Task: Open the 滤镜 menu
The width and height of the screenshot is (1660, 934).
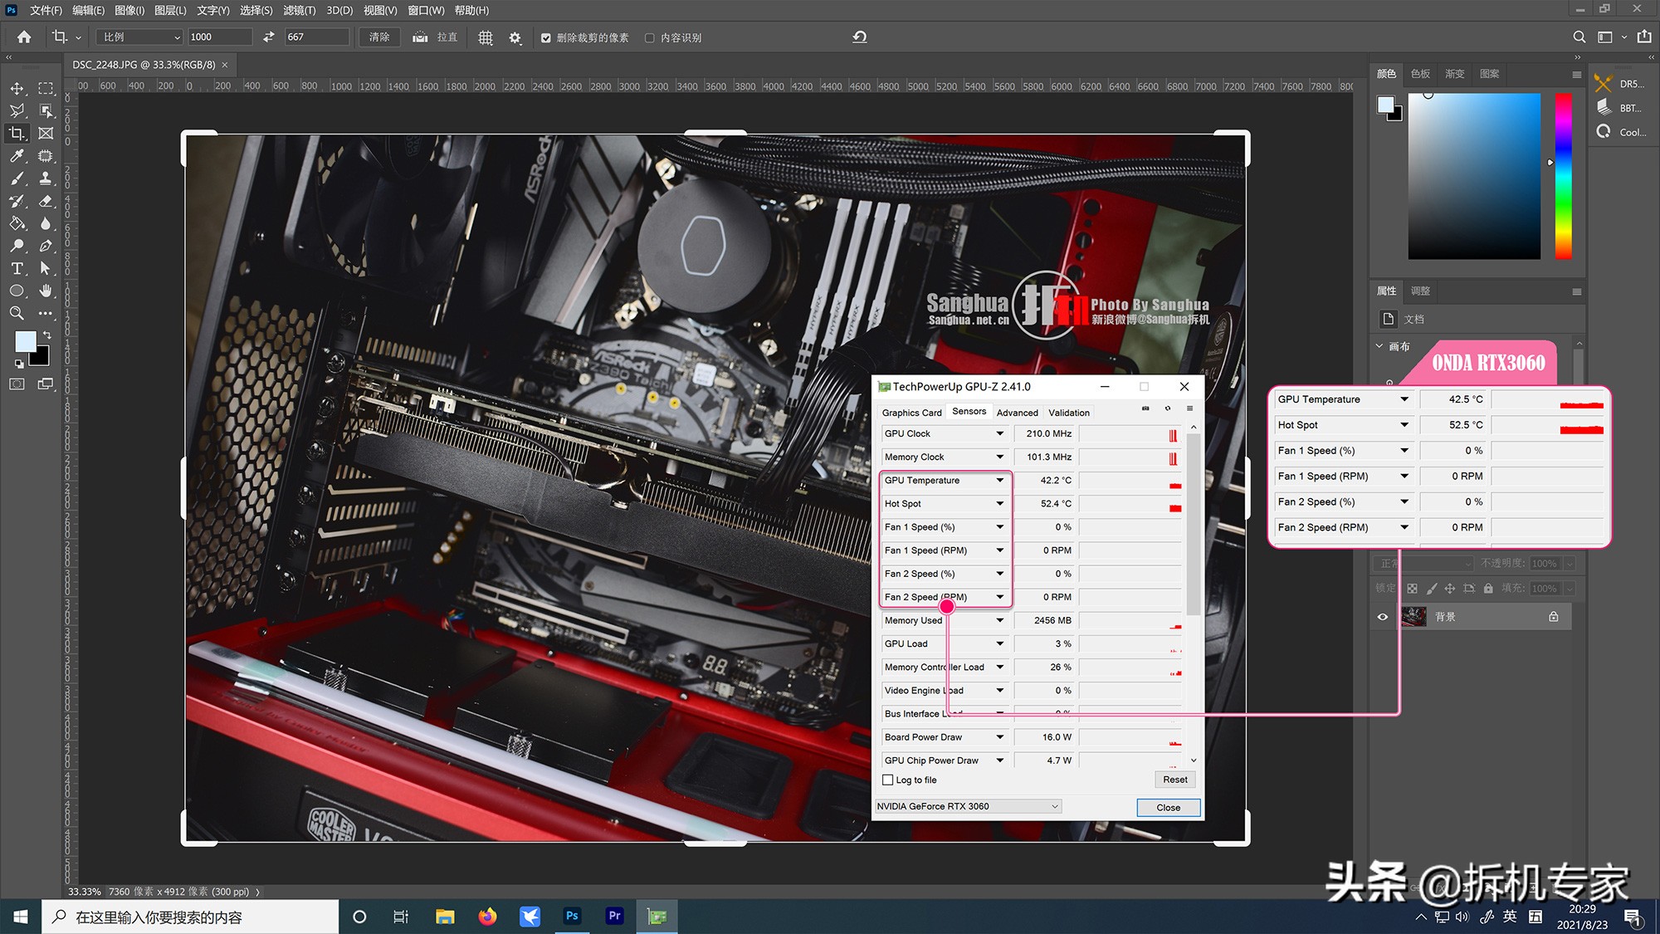Action: pos(299,10)
